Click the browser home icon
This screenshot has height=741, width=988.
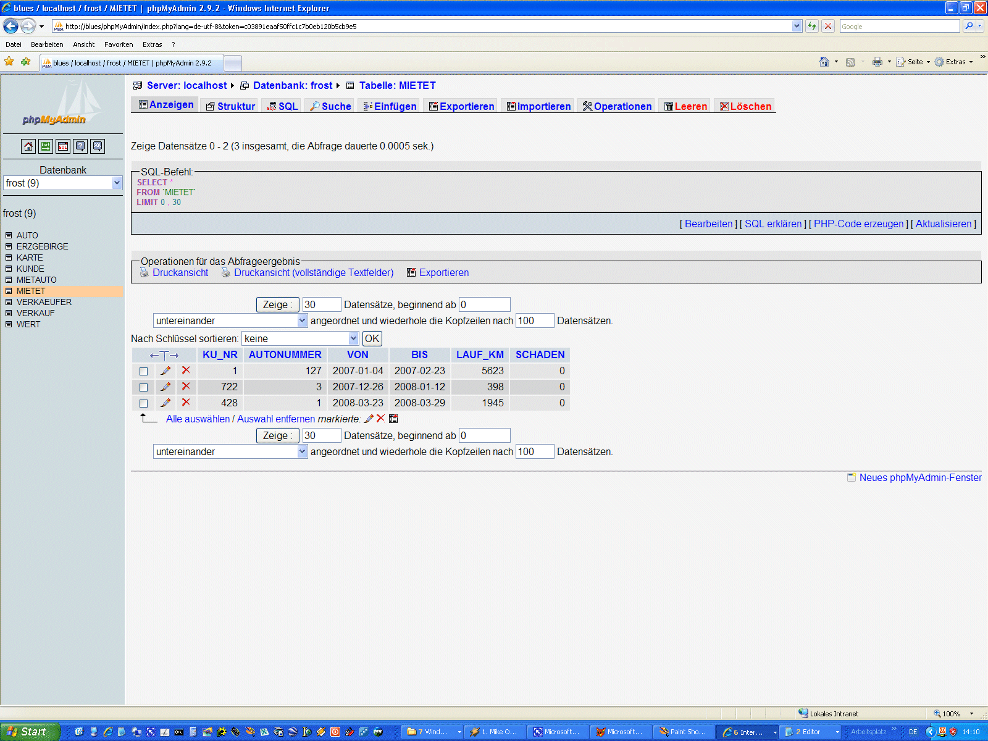(x=824, y=62)
